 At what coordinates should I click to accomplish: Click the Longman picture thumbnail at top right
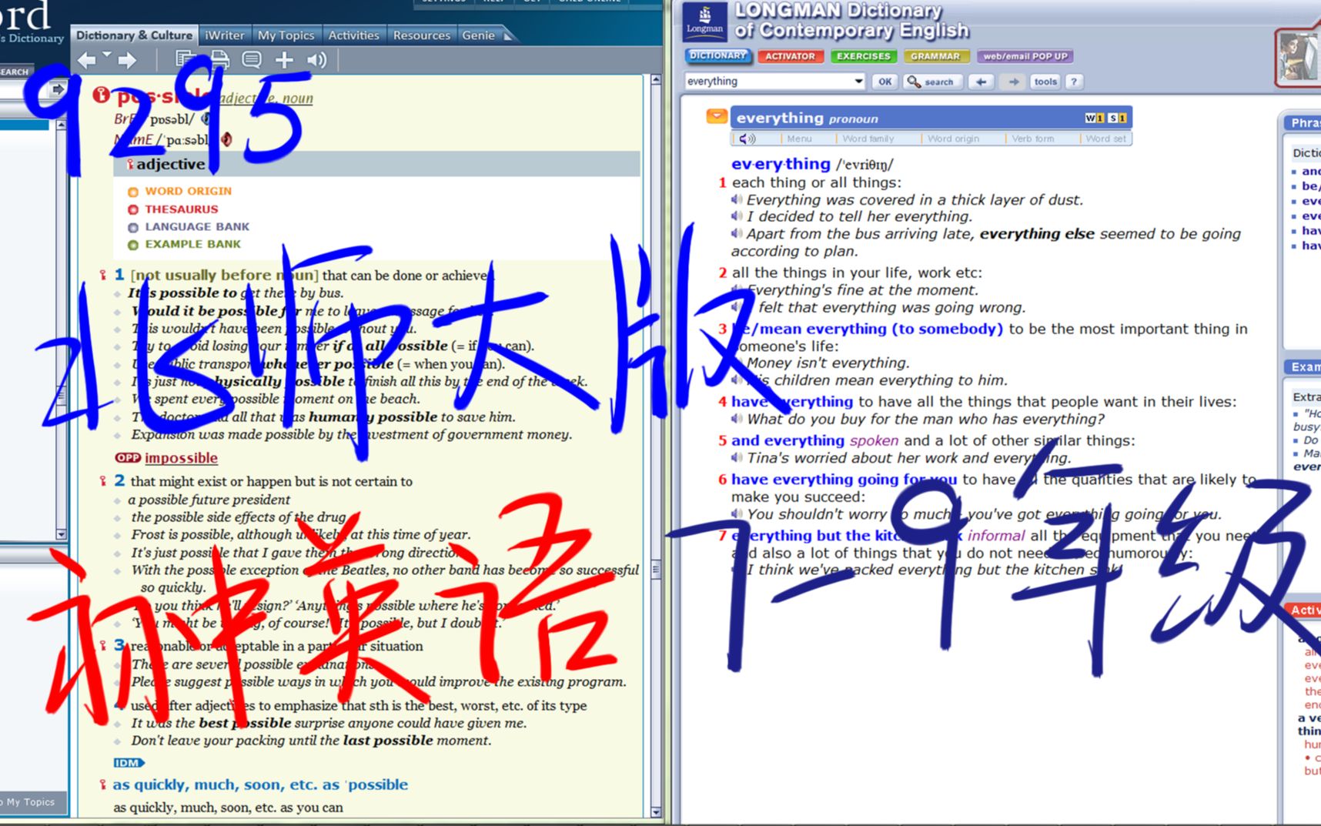(1299, 55)
